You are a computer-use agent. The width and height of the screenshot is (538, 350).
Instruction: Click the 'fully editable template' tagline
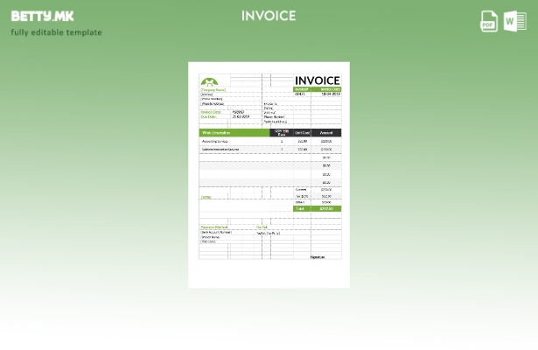point(56,32)
